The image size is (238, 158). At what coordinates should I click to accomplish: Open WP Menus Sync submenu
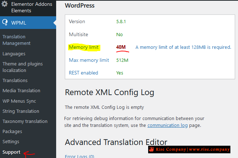(x=19, y=101)
